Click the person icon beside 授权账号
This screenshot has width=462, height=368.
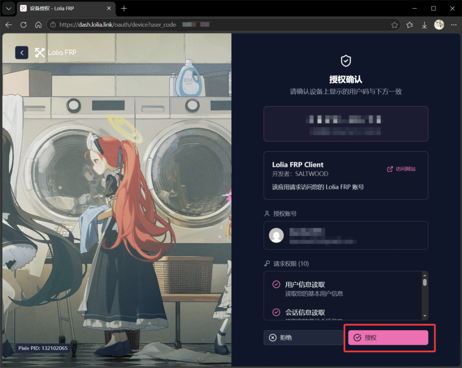267,213
